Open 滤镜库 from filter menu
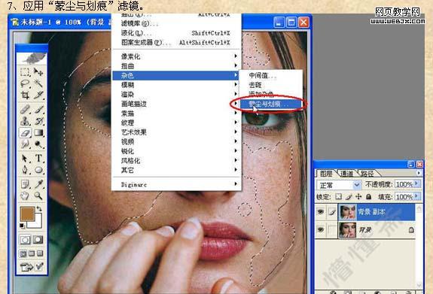Viewport: 433px width, 294px height. [x=176, y=23]
